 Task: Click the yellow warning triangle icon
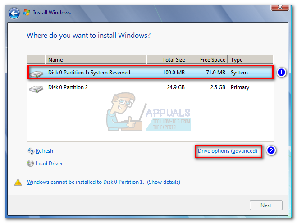click(18, 182)
